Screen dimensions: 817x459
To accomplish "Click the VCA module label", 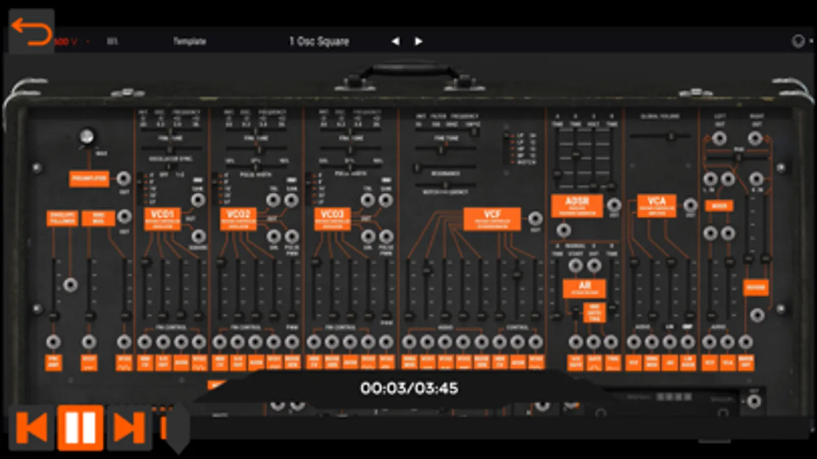I will pyautogui.click(x=657, y=206).
